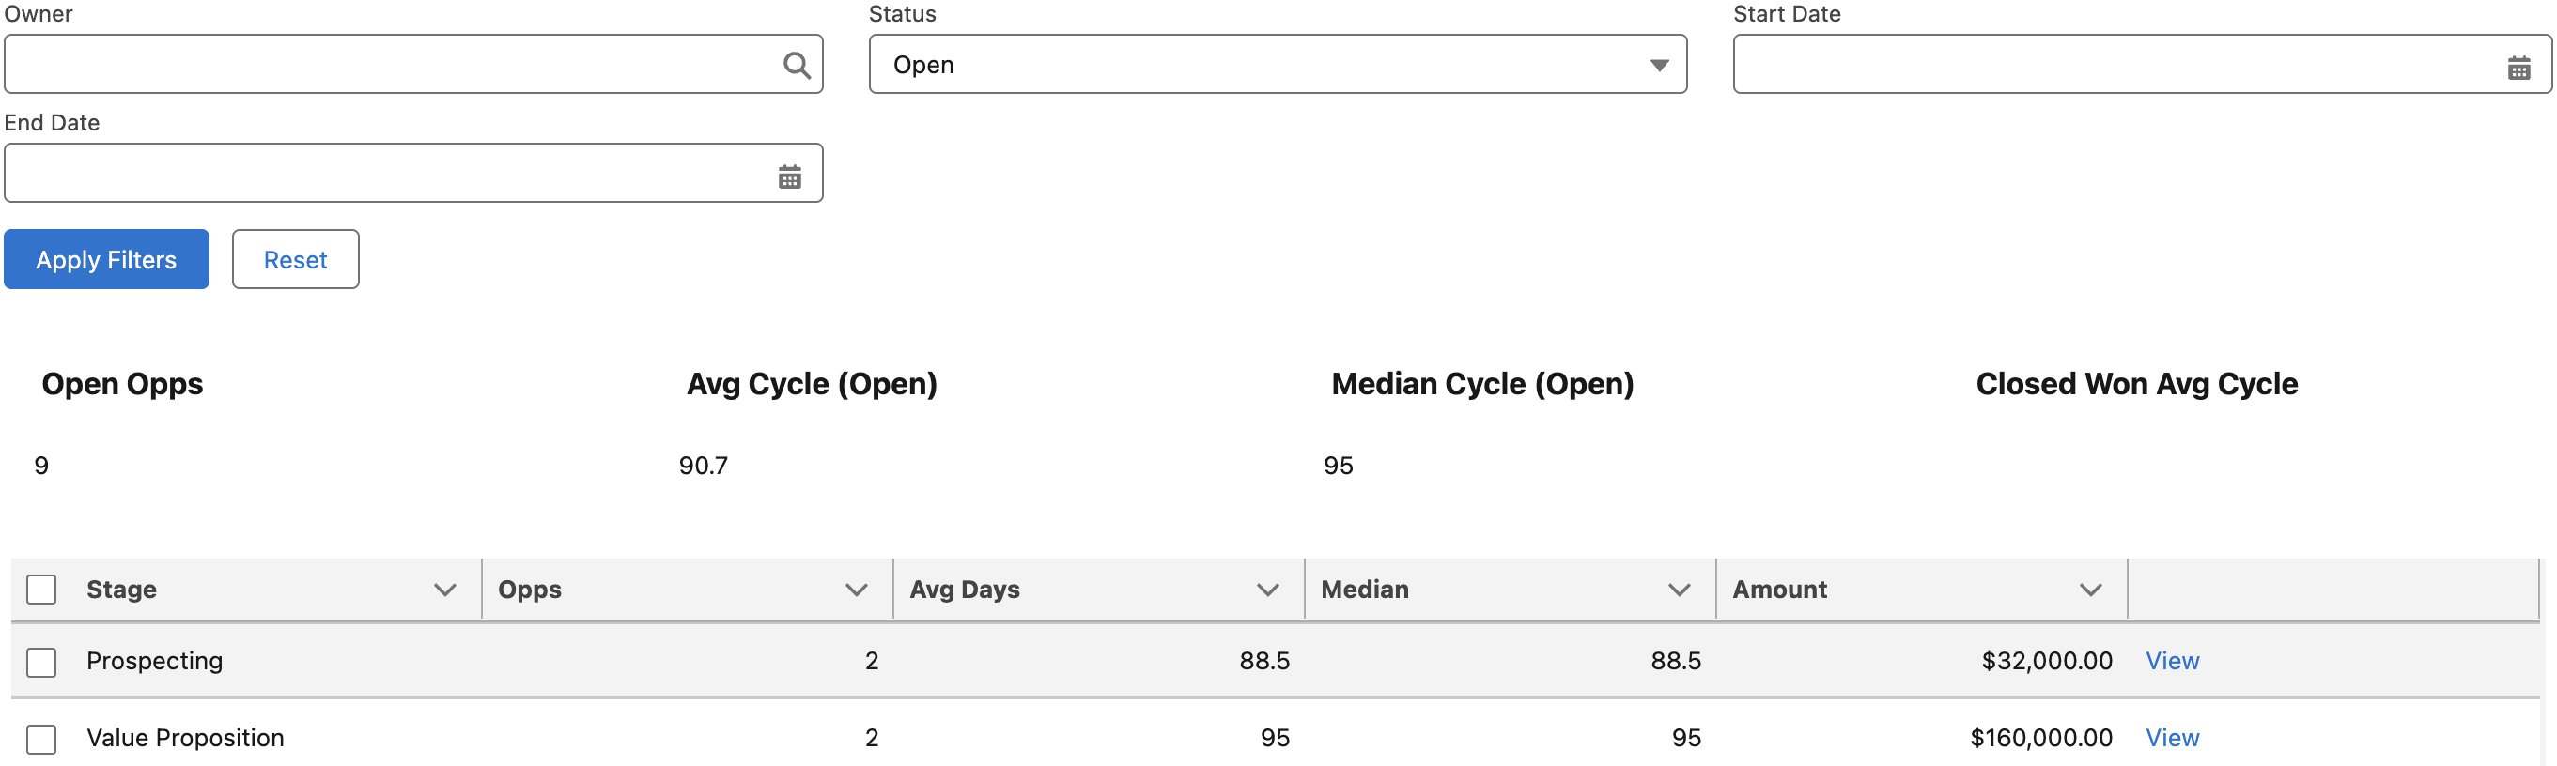Screen dimensions: 2557x766
Task: Open the Stage column menu chevron
Action: (x=444, y=590)
